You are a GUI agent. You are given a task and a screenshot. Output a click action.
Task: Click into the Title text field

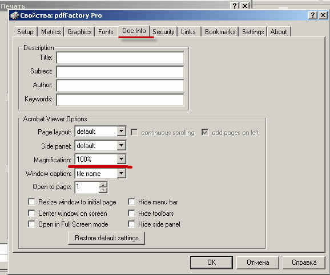pos(120,58)
